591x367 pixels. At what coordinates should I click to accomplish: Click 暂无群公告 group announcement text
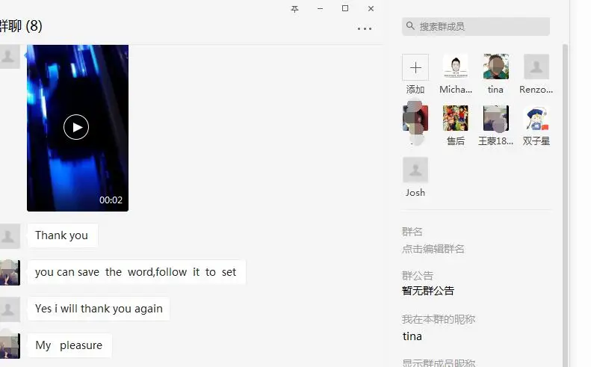coord(428,291)
